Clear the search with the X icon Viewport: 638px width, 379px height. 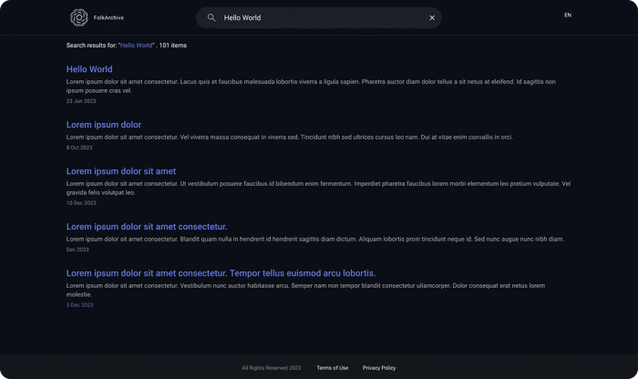pyautogui.click(x=432, y=18)
